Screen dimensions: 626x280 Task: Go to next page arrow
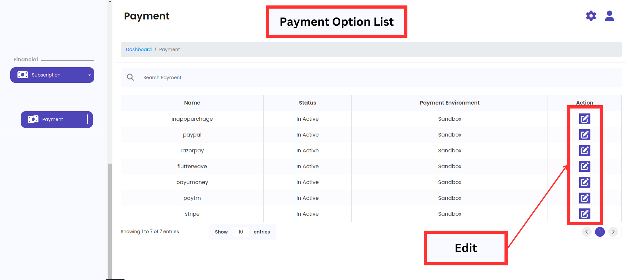click(613, 232)
